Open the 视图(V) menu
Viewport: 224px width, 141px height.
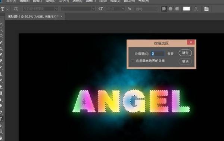[115, 1]
